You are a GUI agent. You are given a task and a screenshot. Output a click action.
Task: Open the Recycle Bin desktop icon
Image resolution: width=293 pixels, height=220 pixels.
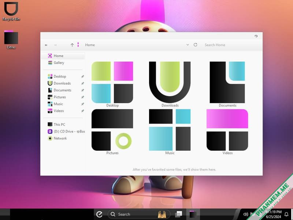[11, 11]
